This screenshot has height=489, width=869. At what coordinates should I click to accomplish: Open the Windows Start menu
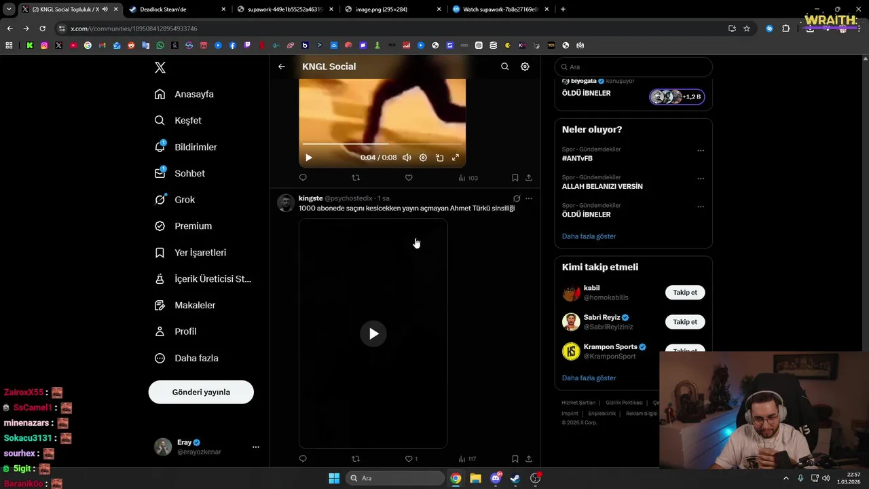pyautogui.click(x=334, y=478)
